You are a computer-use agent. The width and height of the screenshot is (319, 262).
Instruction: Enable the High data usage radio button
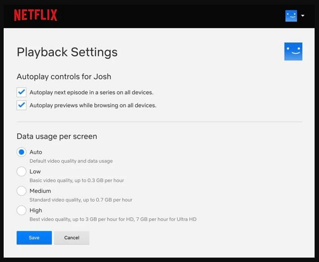pos(21,210)
